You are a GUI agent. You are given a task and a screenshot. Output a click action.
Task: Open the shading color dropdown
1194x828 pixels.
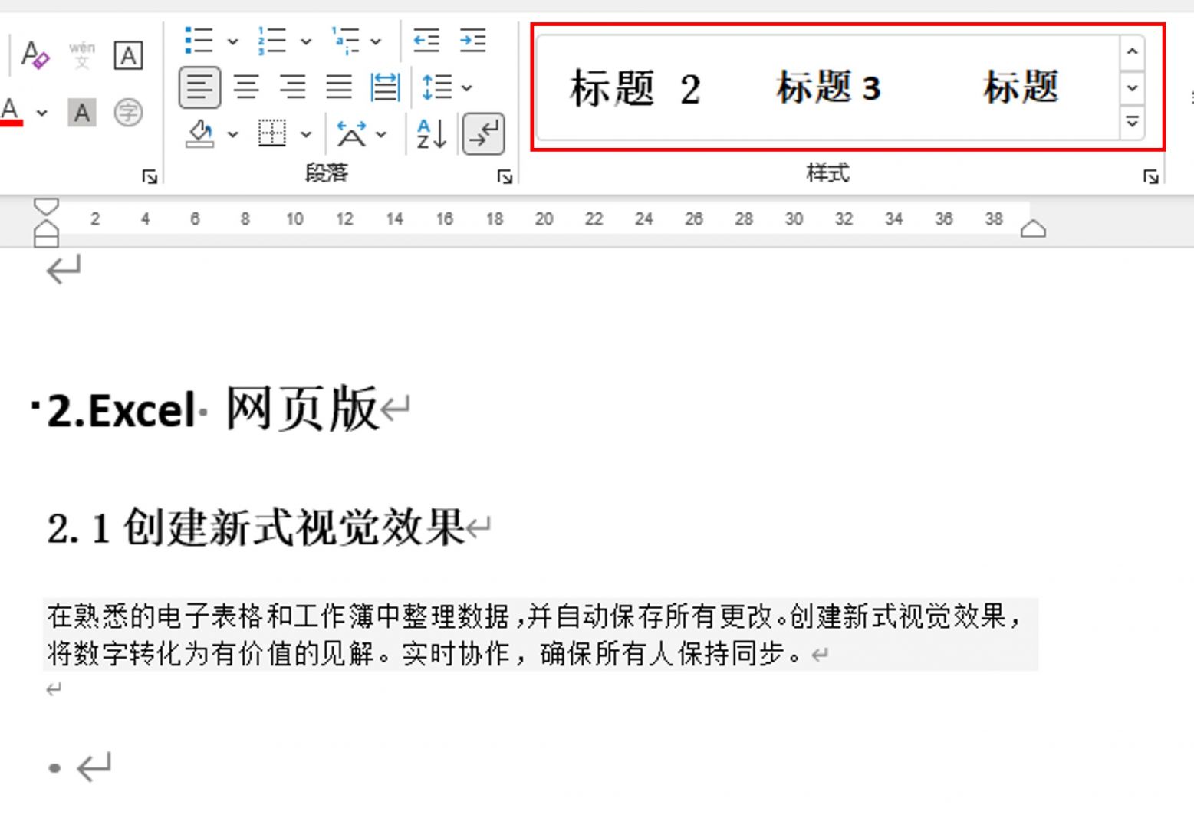pyautogui.click(x=232, y=134)
